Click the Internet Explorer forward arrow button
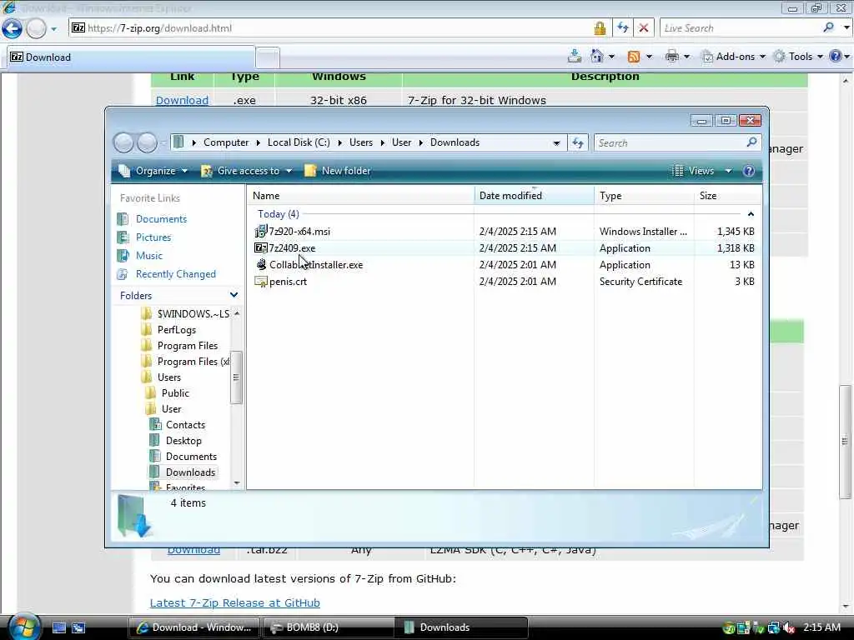854x640 pixels. (37, 28)
